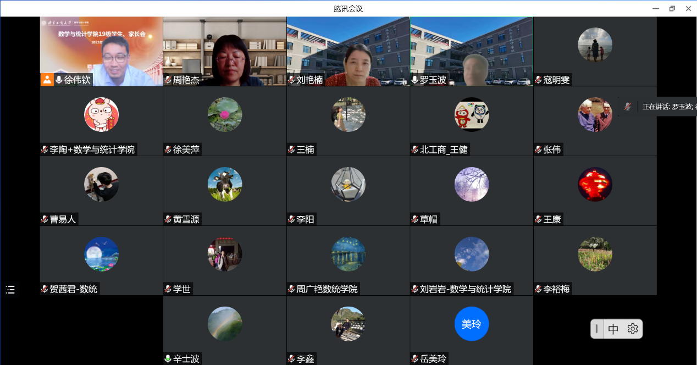Click the orange host badge beside 徐伟钦
Viewport: 697px width, 365px height.
tap(47, 80)
